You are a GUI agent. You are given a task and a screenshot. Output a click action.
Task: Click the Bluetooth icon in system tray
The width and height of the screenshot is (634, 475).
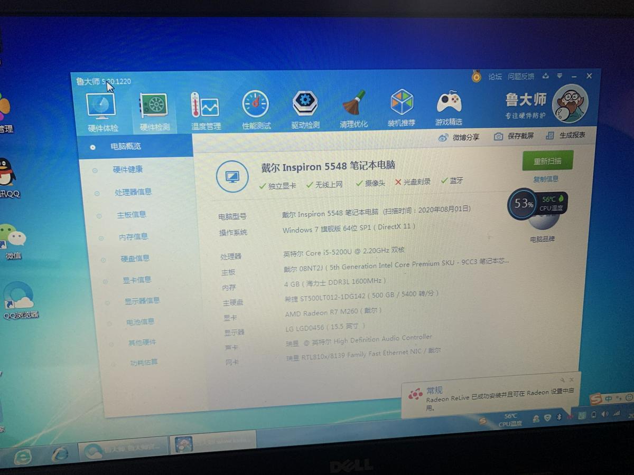coord(559,416)
